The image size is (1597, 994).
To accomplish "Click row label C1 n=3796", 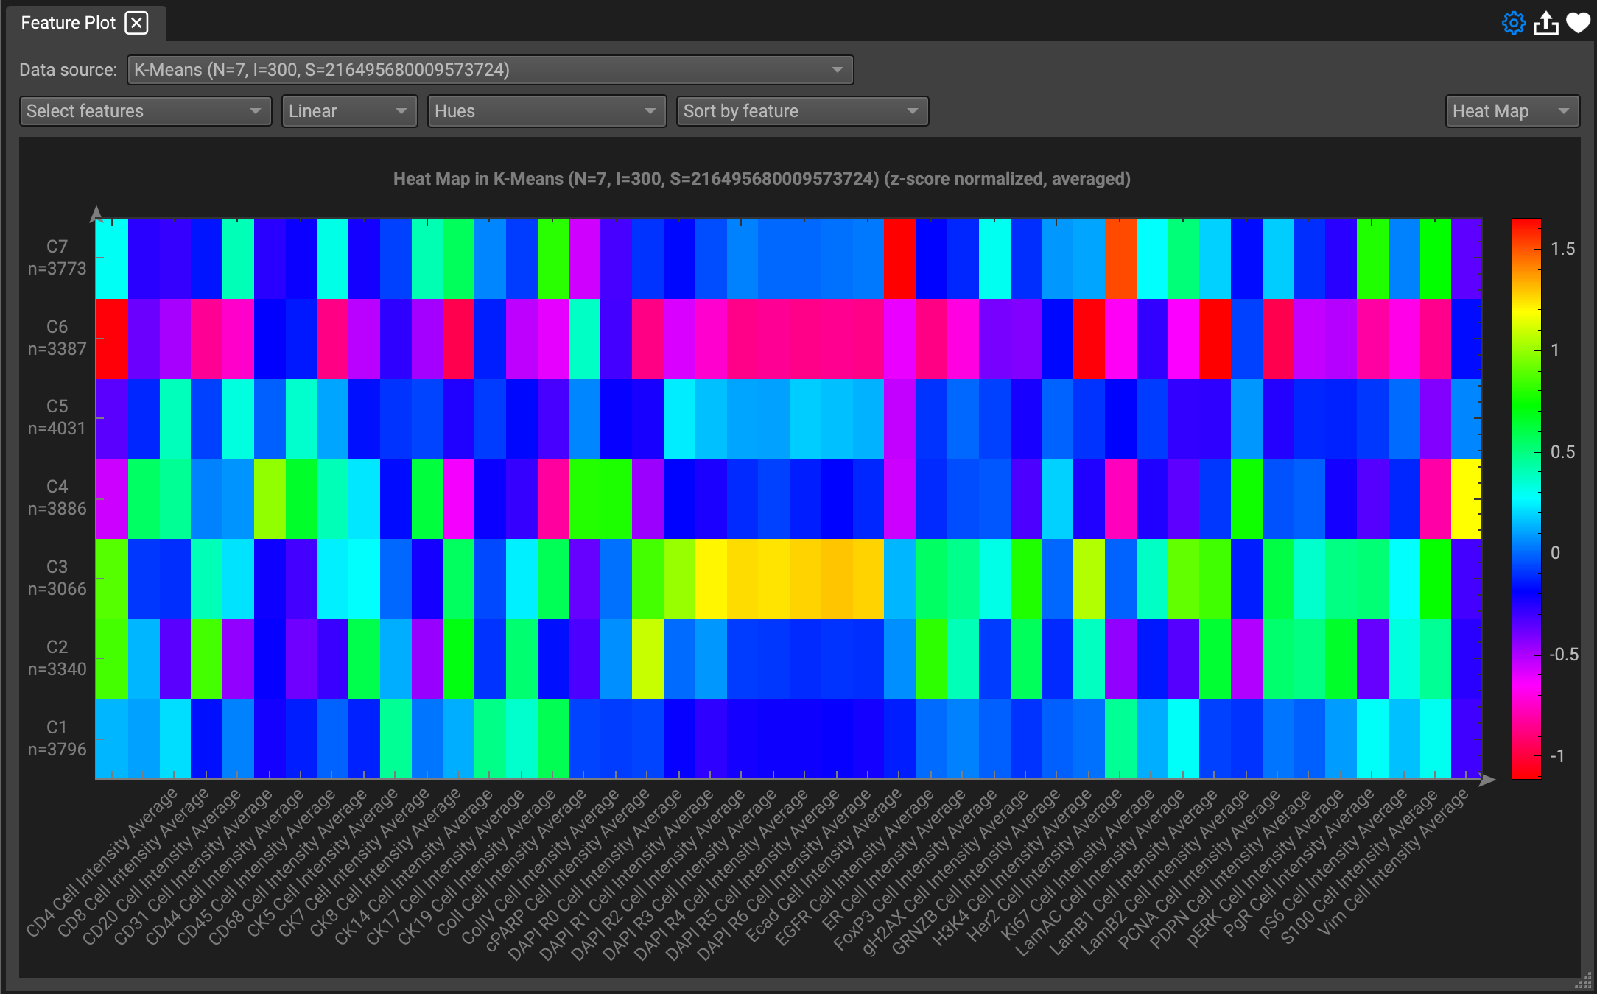I will click(x=57, y=739).
